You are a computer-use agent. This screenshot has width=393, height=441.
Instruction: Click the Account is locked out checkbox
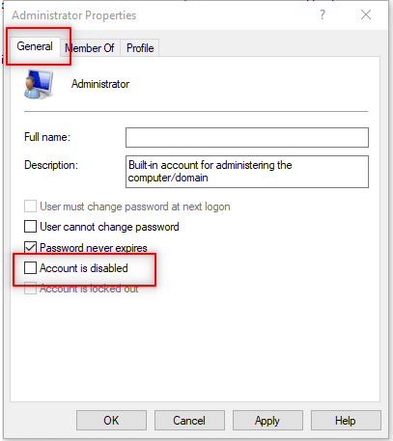coord(30,289)
